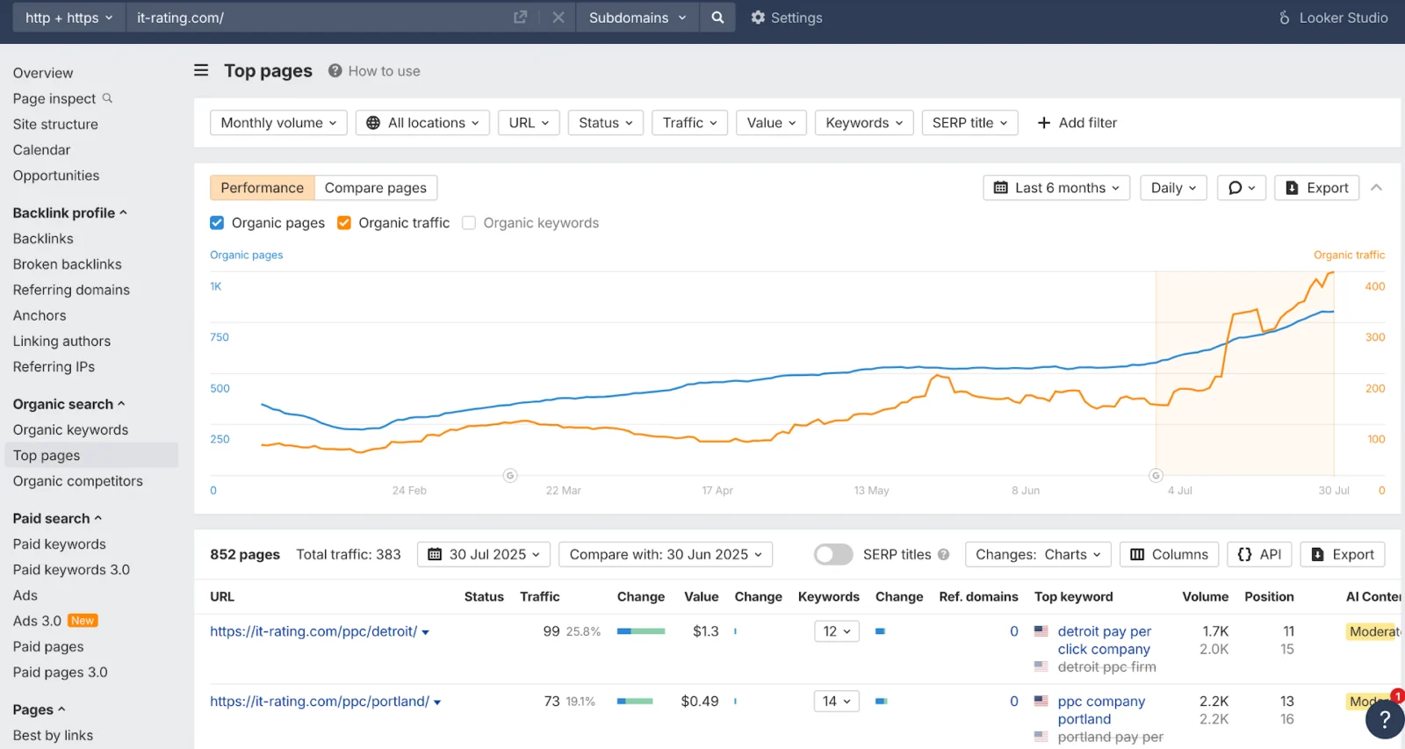Click the SERP titles help info icon
The image size is (1405, 749).
pyautogui.click(x=944, y=554)
